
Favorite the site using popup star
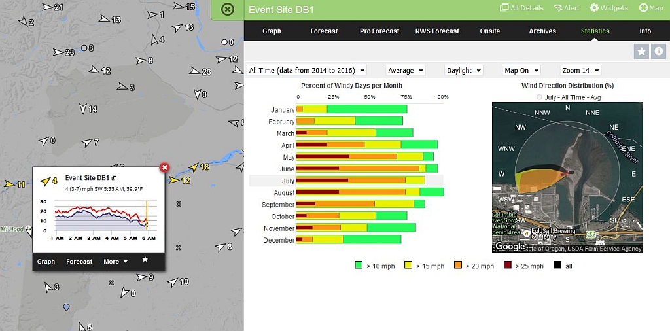pos(145,260)
